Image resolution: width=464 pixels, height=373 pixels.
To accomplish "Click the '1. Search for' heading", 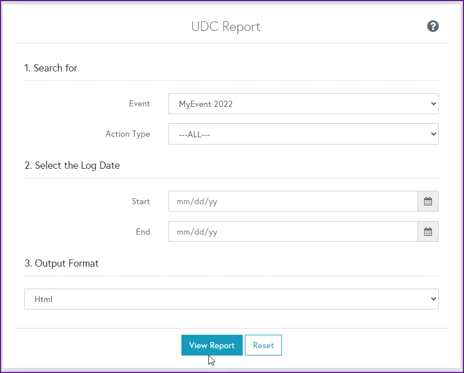I will tap(51, 68).
